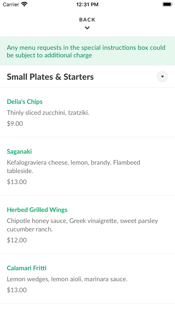Tap the $9.00 price under Delia's Chips
Viewport: 175px width, 311px height.
pyautogui.click(x=15, y=123)
